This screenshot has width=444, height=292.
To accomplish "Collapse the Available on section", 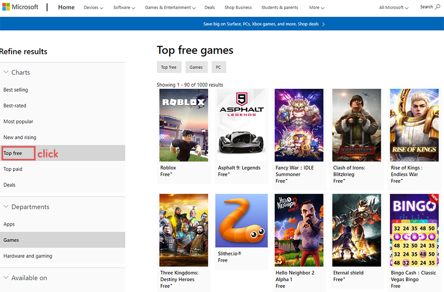I will [x=6, y=277].
